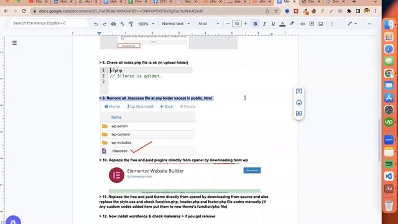Insert an image from the toolbar
This screenshot has width=398, height=224.
(321, 24)
